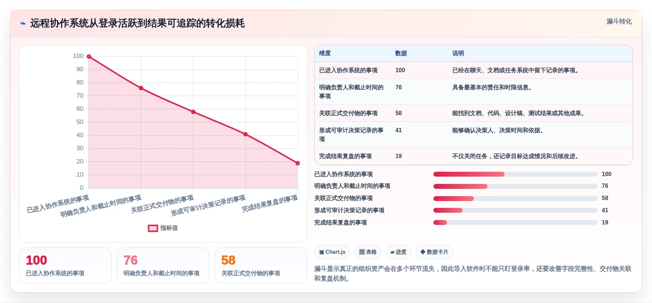The height and width of the screenshot is (303, 652).
Task: Click the 维度 column header
Action: pyautogui.click(x=325, y=53)
